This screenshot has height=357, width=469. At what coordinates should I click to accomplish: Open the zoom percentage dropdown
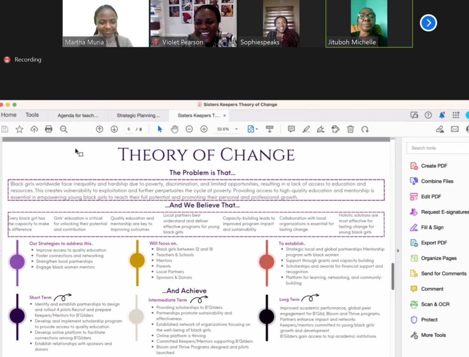click(x=236, y=130)
